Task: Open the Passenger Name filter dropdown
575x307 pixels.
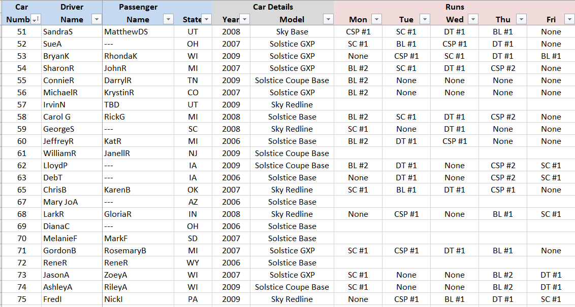Action: click(168, 19)
